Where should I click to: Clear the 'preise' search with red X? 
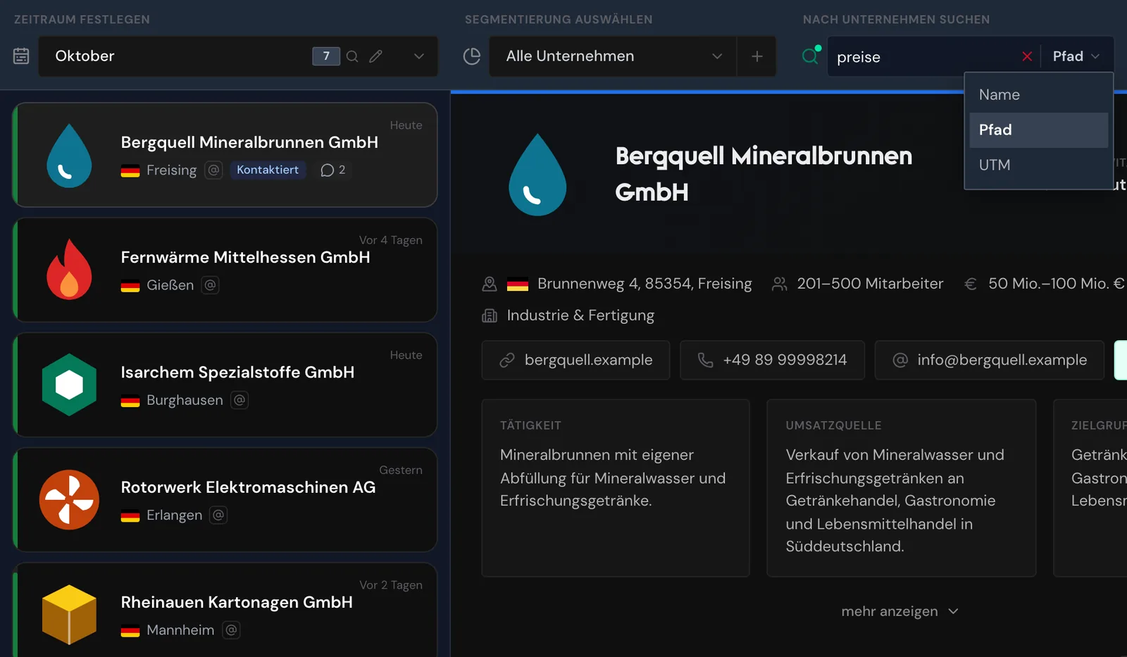pos(1027,56)
